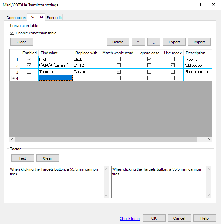221x224 pixels.
Task: Switch to the Connection tab
Action: click(x=16, y=18)
